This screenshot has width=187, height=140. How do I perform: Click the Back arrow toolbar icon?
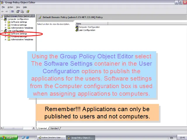(x=3, y=12)
